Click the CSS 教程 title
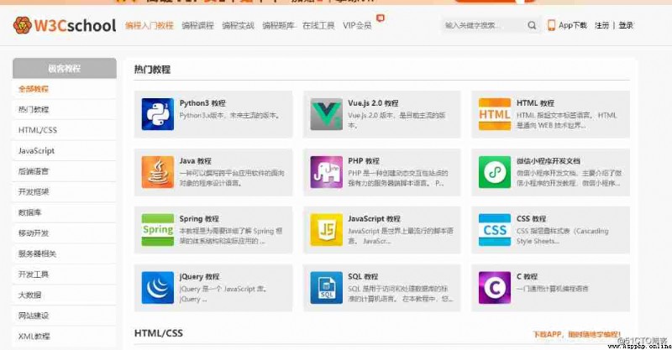This screenshot has width=672, height=350. click(532, 219)
